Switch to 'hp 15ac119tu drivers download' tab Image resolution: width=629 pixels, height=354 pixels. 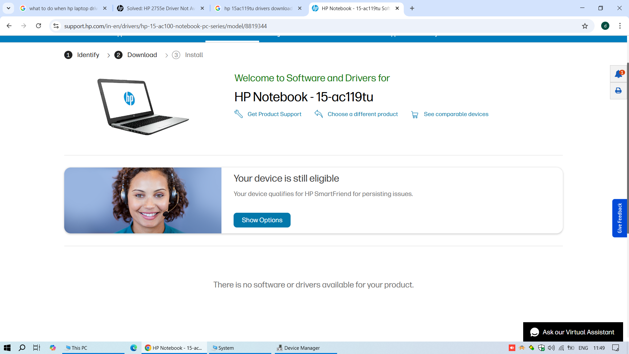(x=259, y=8)
